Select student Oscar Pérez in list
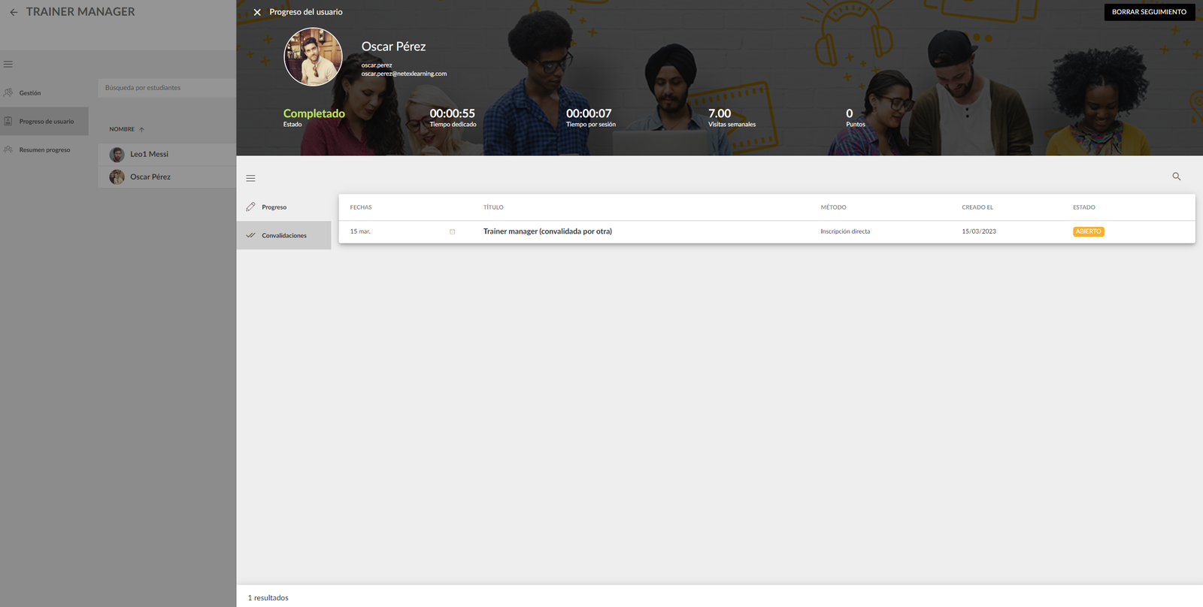 [167, 177]
